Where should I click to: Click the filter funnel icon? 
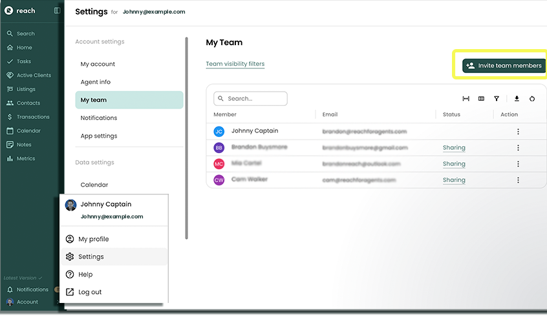[x=497, y=99]
